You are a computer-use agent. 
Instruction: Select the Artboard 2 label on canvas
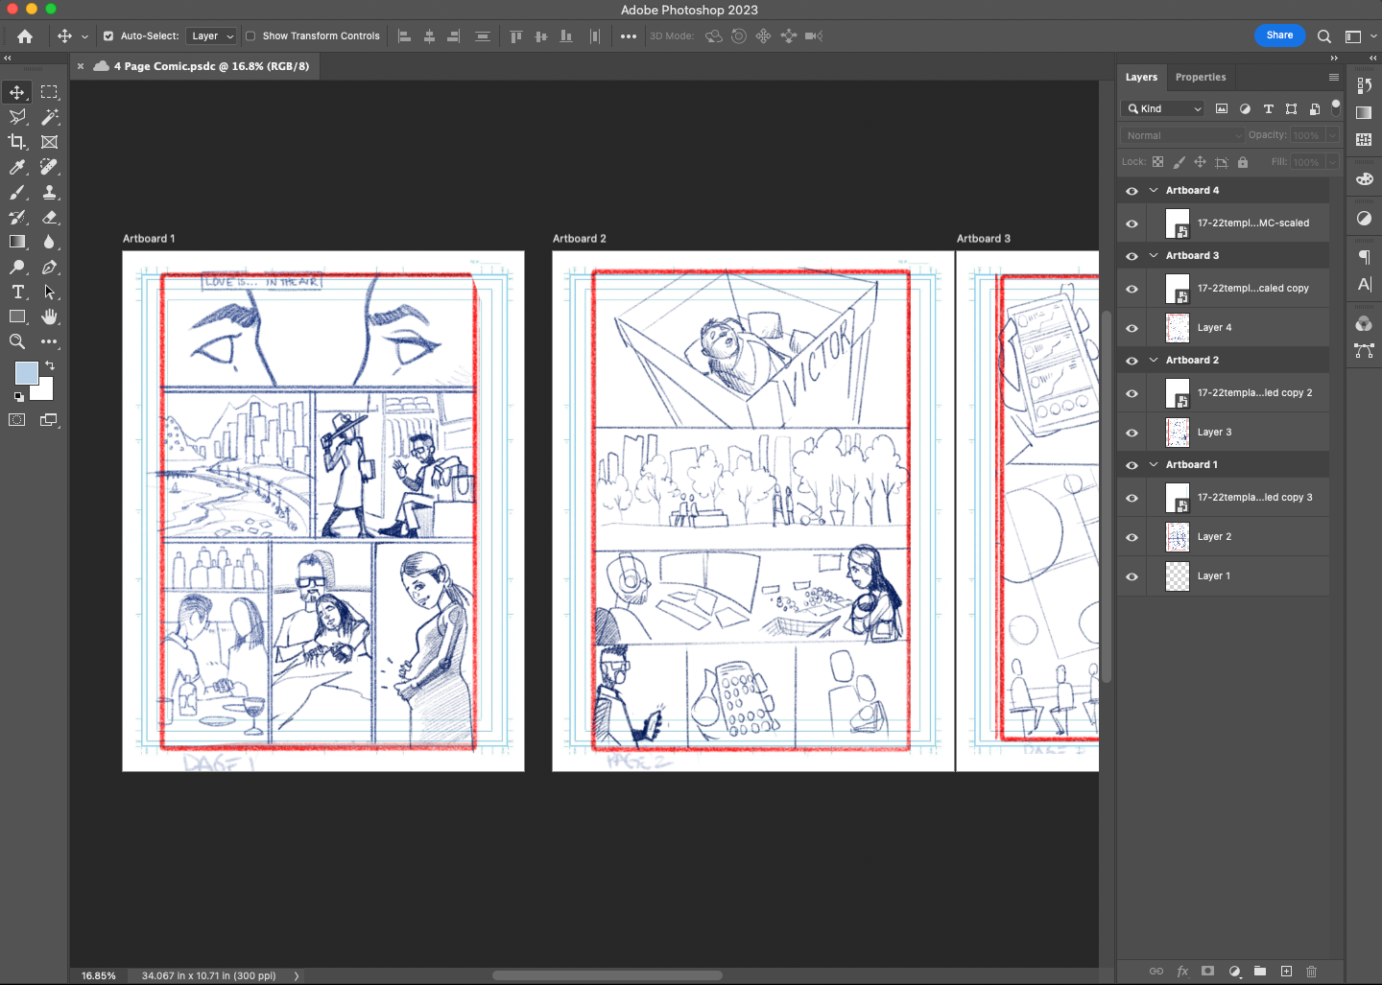point(580,239)
